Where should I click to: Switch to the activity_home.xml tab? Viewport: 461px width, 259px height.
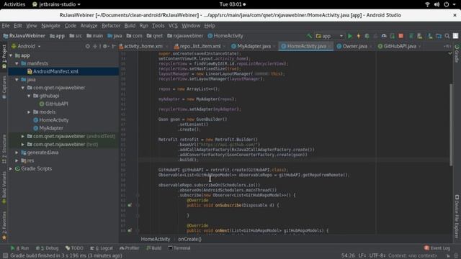click(143, 46)
